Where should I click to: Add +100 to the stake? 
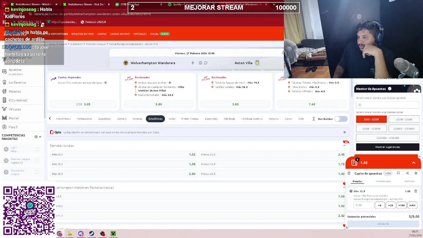(402, 205)
